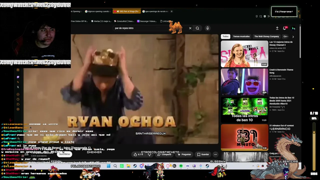The width and height of the screenshot is (320, 180).
Task: Select the 'Temas musicales' filter chip
Action: pyautogui.click(x=241, y=36)
